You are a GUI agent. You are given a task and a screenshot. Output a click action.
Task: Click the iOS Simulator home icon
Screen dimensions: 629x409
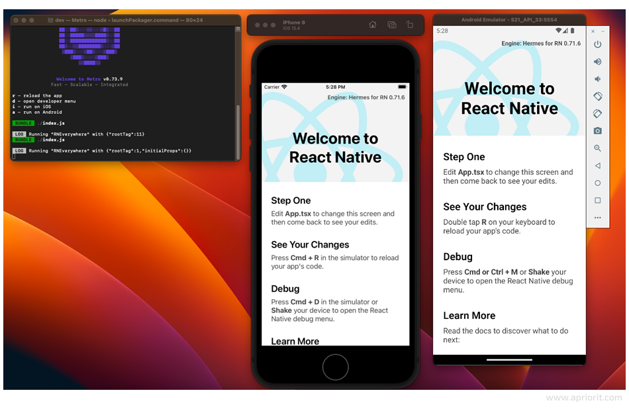pos(373,24)
